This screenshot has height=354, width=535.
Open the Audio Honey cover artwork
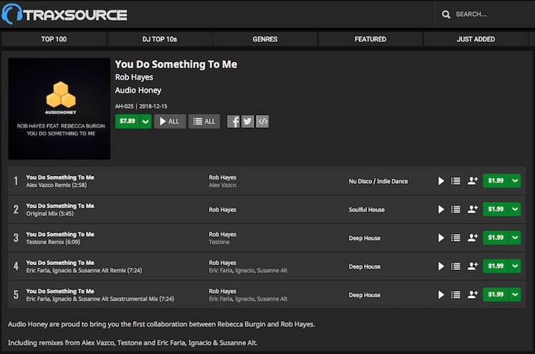pos(59,108)
